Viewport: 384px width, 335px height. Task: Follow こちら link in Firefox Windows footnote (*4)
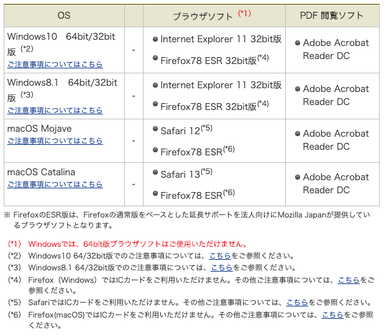point(349,280)
